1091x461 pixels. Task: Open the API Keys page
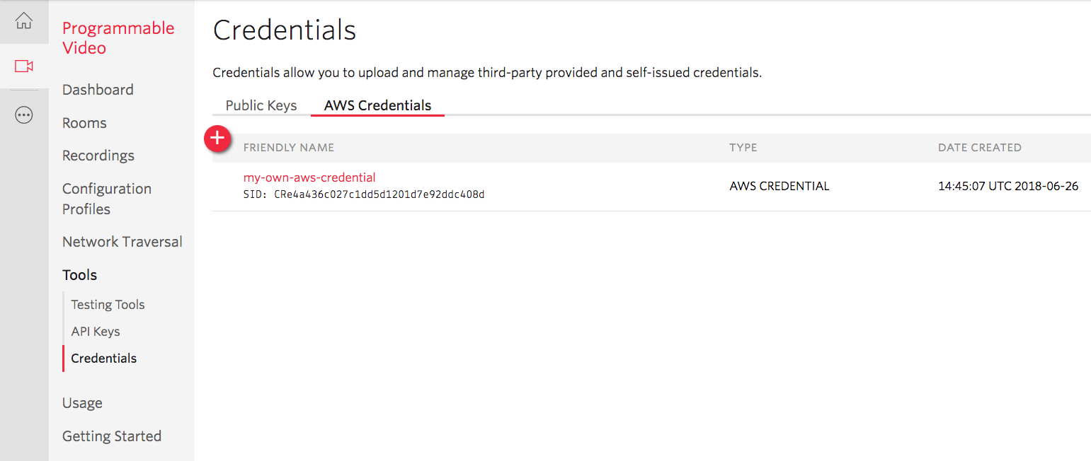(95, 331)
